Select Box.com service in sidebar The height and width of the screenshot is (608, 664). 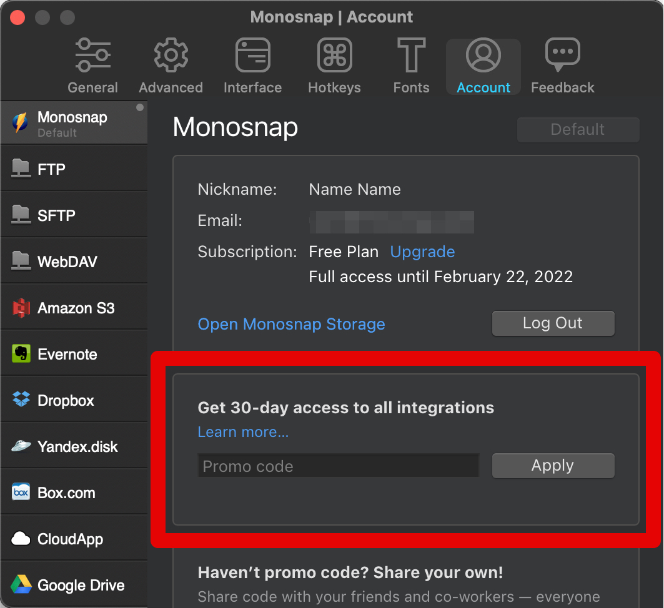point(74,493)
